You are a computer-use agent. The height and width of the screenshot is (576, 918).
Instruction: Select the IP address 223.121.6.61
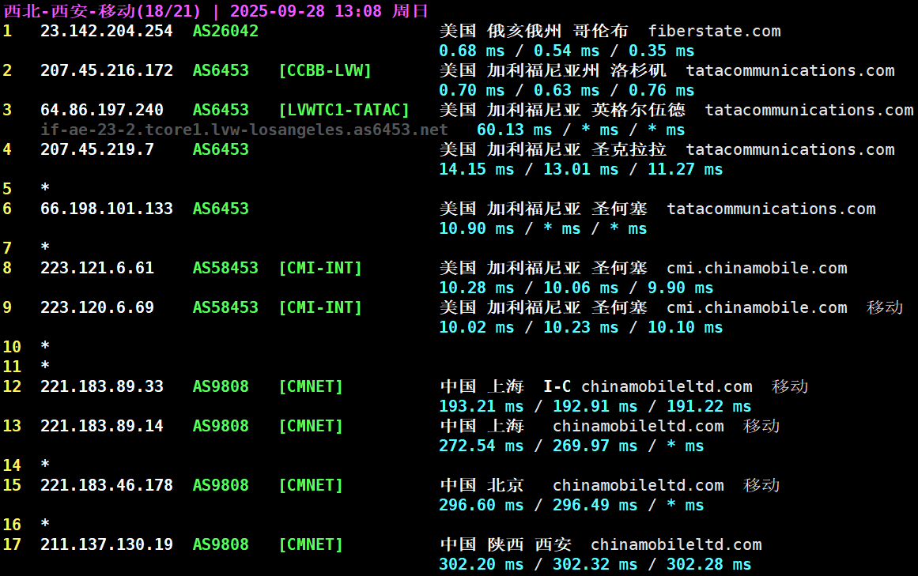[96, 268]
